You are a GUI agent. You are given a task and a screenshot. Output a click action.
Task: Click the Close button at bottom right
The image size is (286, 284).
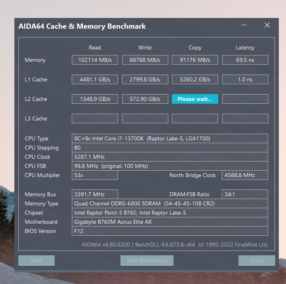256,260
